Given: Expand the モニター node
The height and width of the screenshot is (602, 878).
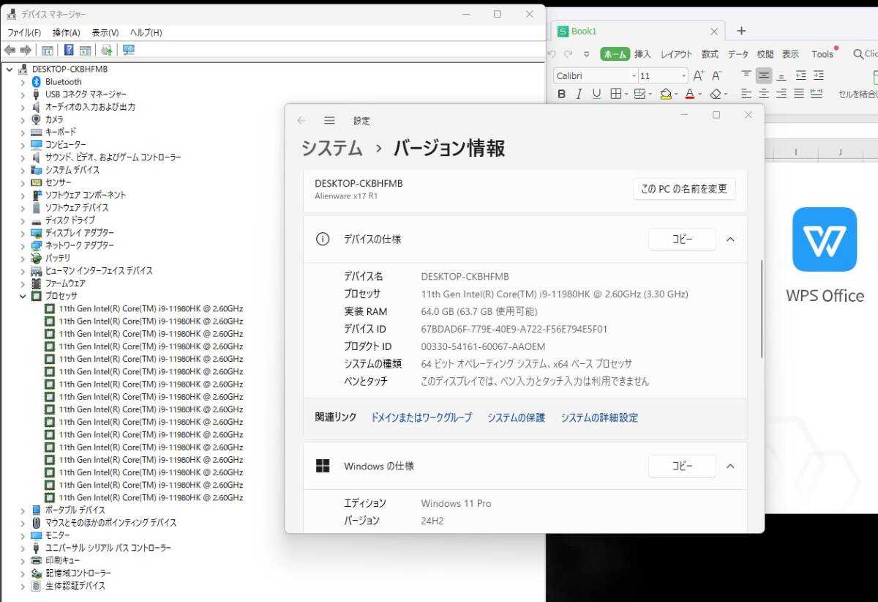Looking at the screenshot, I should tap(23, 535).
